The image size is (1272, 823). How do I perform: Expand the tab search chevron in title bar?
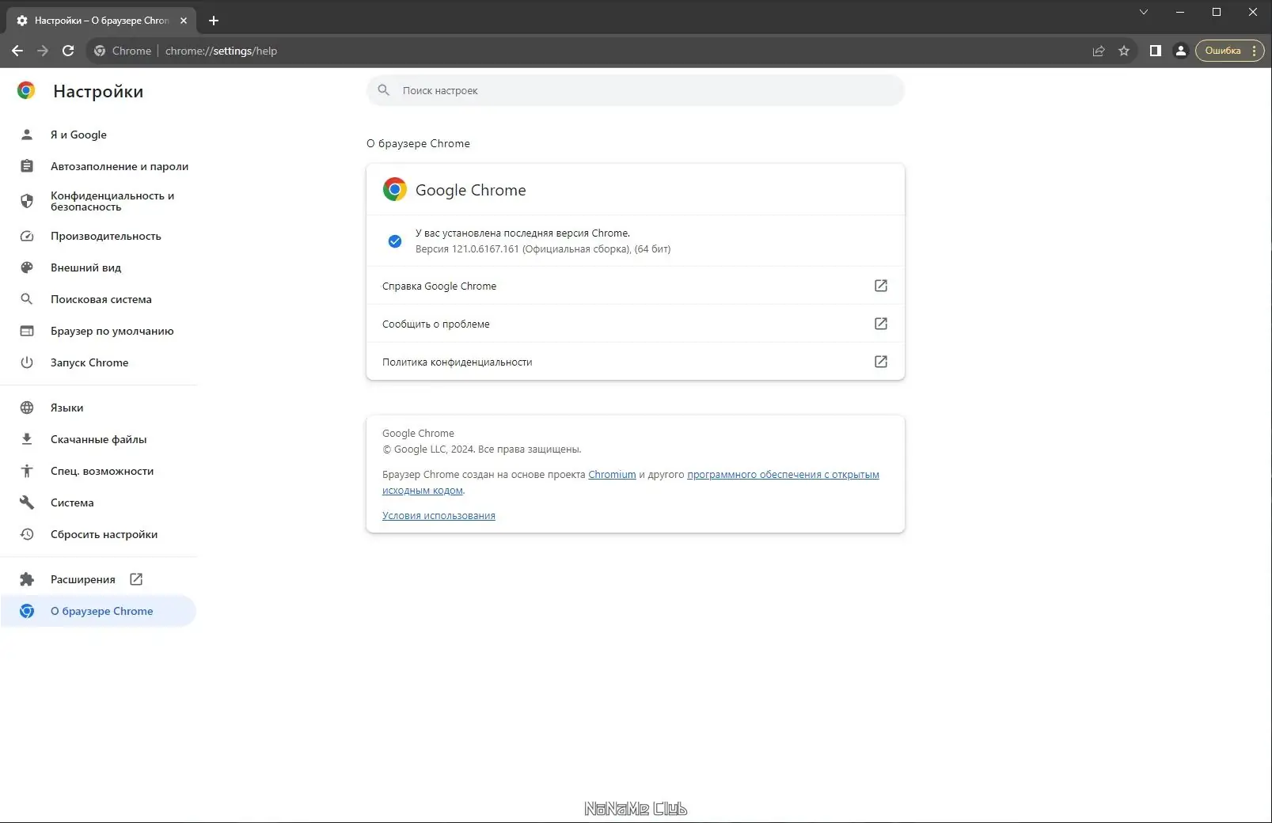click(x=1143, y=12)
